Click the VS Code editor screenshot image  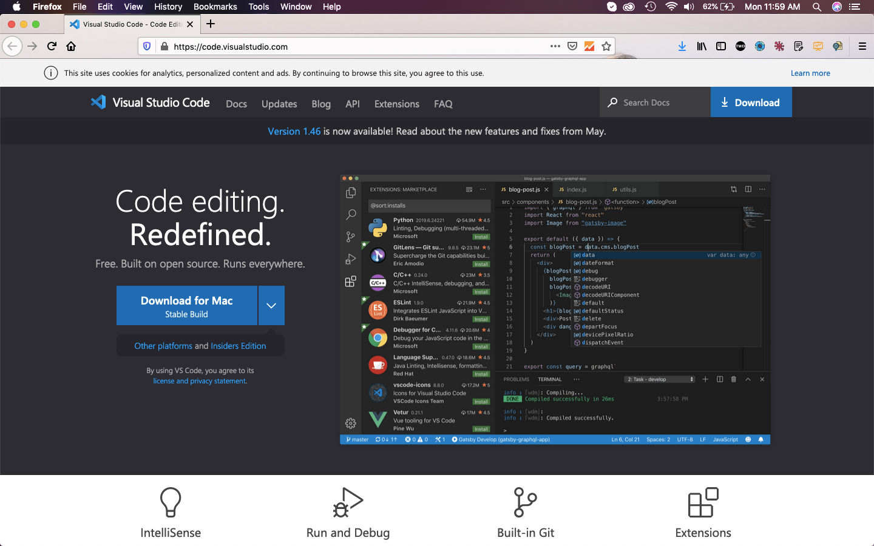click(555, 310)
